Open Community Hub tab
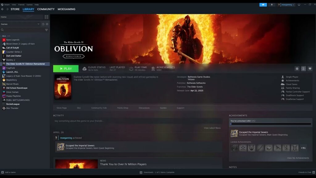The width and height of the screenshot is (316, 178). (x=99, y=108)
